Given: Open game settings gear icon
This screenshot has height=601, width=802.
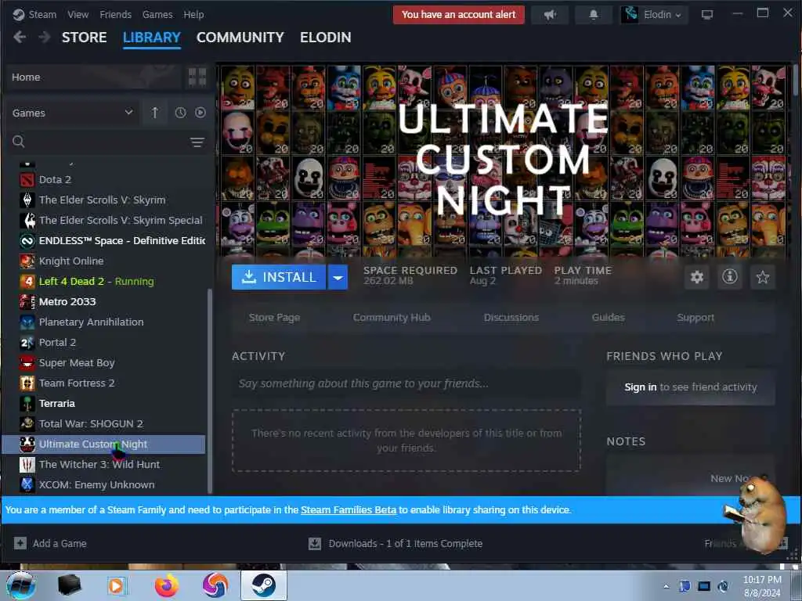Looking at the screenshot, I should click(x=696, y=277).
